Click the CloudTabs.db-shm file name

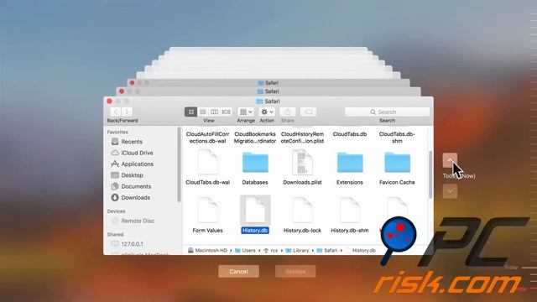coord(397,138)
